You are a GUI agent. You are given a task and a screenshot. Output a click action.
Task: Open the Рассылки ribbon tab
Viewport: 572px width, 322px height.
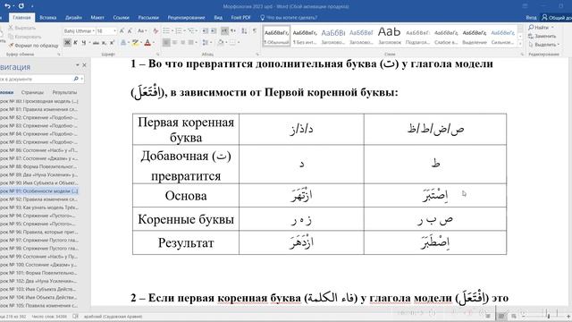click(x=148, y=17)
